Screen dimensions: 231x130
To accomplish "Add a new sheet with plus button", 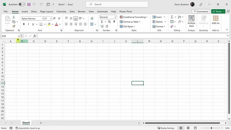I will (x=41, y=123).
